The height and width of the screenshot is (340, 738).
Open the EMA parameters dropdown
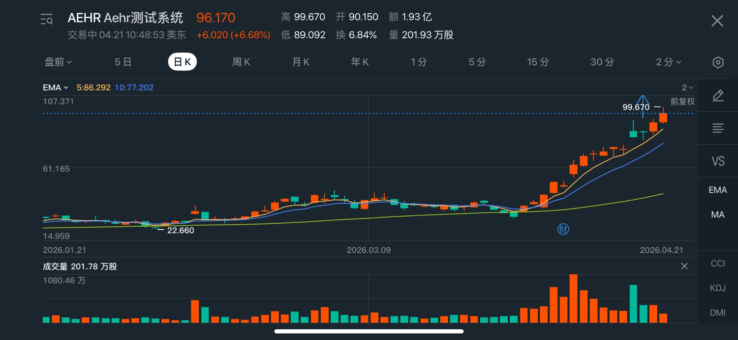(x=55, y=88)
